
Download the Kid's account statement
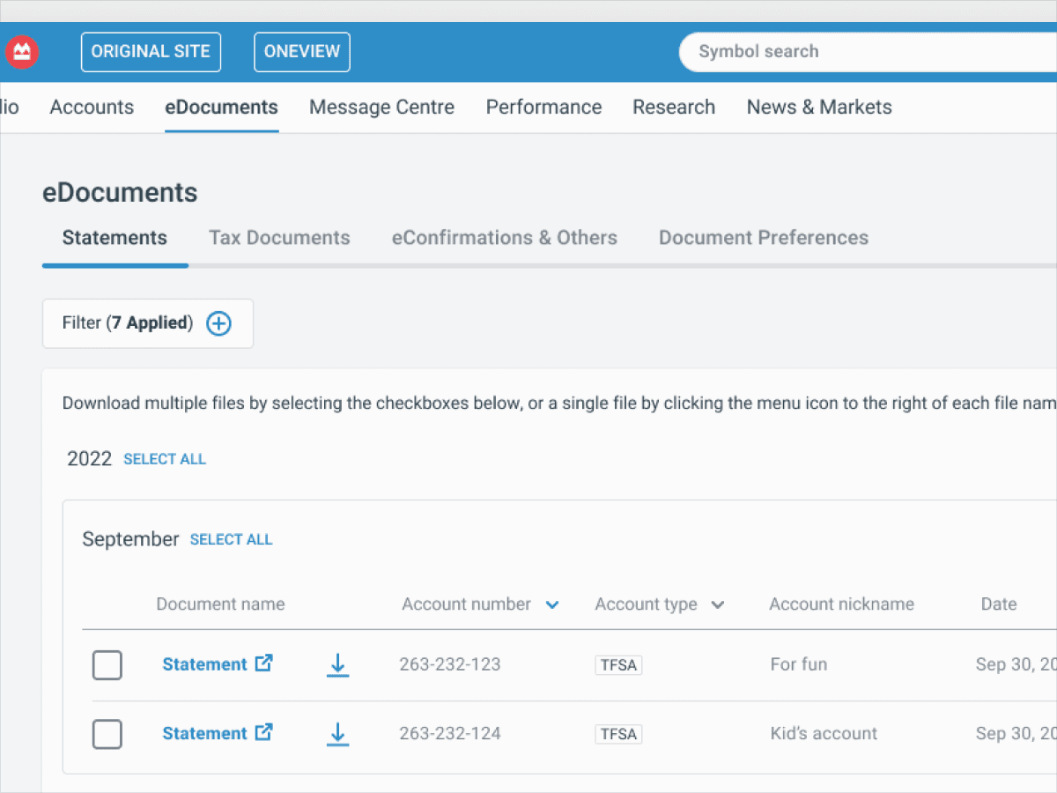[337, 734]
